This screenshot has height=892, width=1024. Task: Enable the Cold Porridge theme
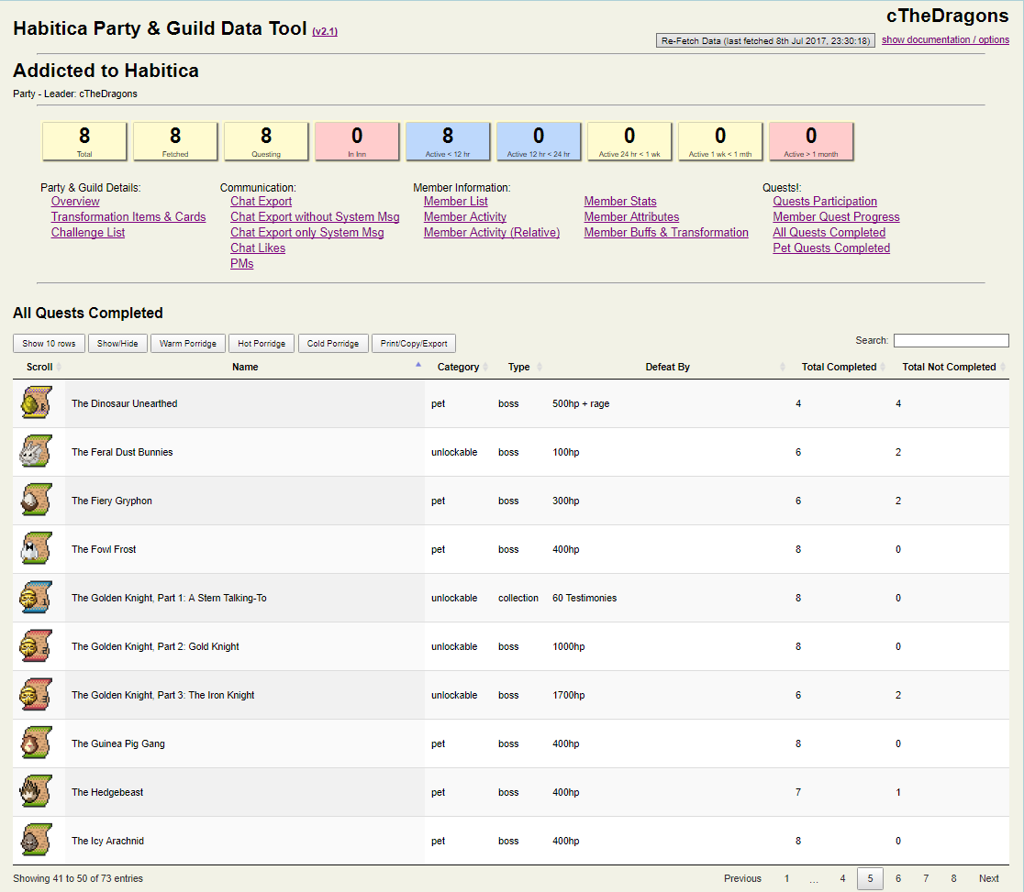coord(333,343)
